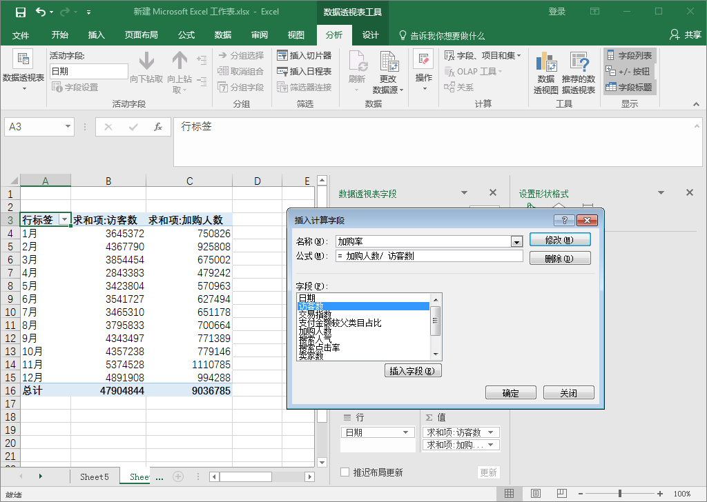Screen dimensions: 707x502
Task: Open the Sheet5 worksheet tab
Action: click(x=94, y=476)
